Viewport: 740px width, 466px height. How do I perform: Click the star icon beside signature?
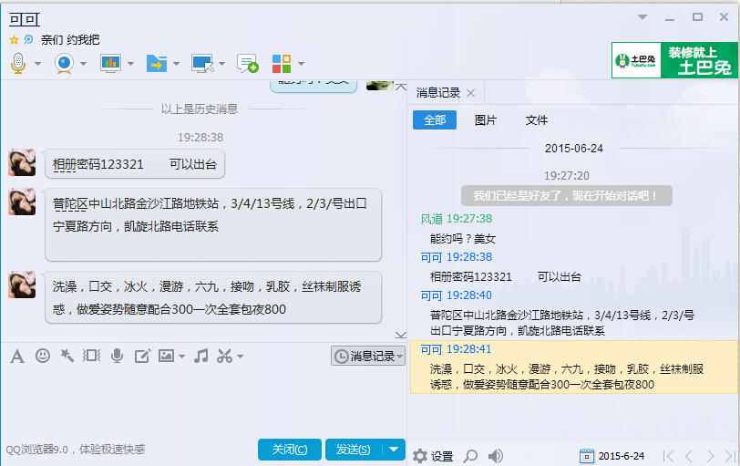(14, 40)
